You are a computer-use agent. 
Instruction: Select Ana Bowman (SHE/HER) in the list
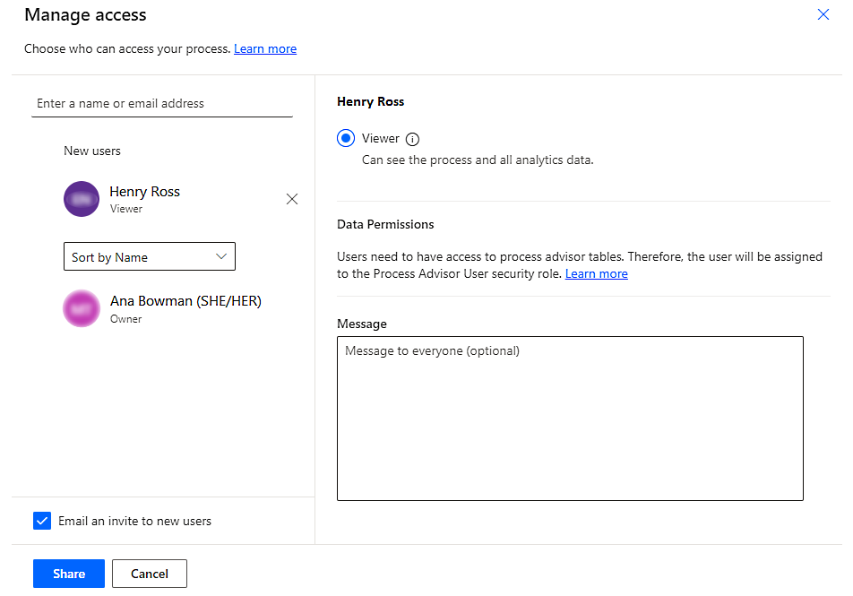(x=185, y=301)
